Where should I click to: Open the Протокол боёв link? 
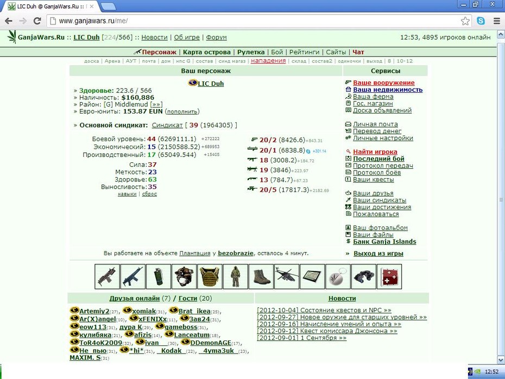(377, 173)
